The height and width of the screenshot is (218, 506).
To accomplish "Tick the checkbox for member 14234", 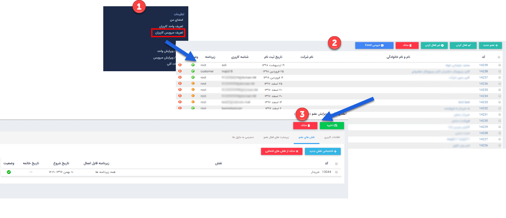I will [x=499, y=96].
